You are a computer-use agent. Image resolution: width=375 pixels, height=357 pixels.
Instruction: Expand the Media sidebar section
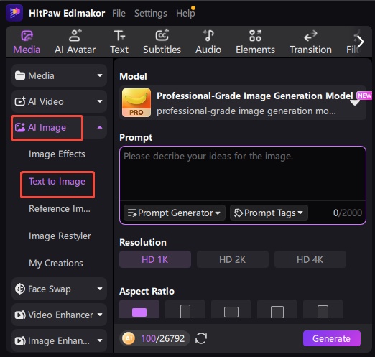coord(59,75)
